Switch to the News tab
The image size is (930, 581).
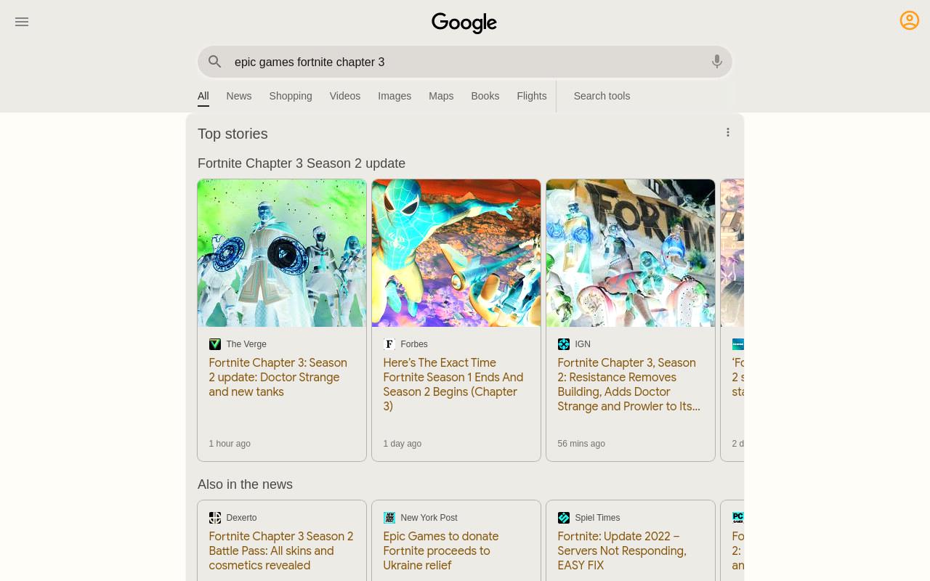(x=239, y=96)
